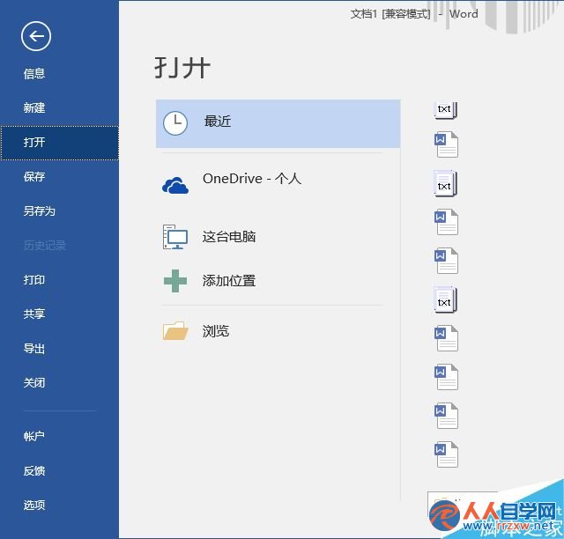Open the fourth recent file, a Word document
The image size is (564, 539).
(x=446, y=222)
